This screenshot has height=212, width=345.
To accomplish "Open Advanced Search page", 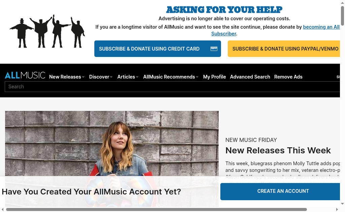I will coord(250,77).
